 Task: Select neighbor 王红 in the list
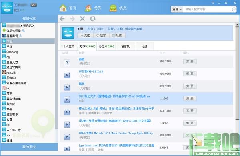[28, 46]
